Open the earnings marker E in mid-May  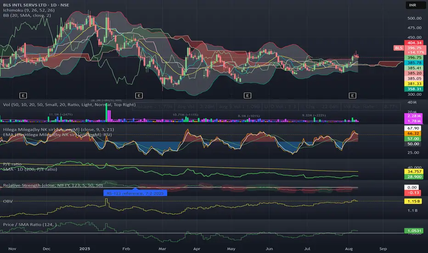coord(248,96)
